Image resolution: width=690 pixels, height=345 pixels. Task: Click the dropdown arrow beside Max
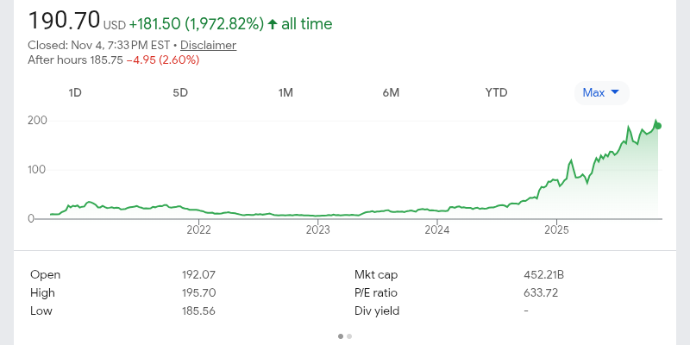(x=615, y=92)
